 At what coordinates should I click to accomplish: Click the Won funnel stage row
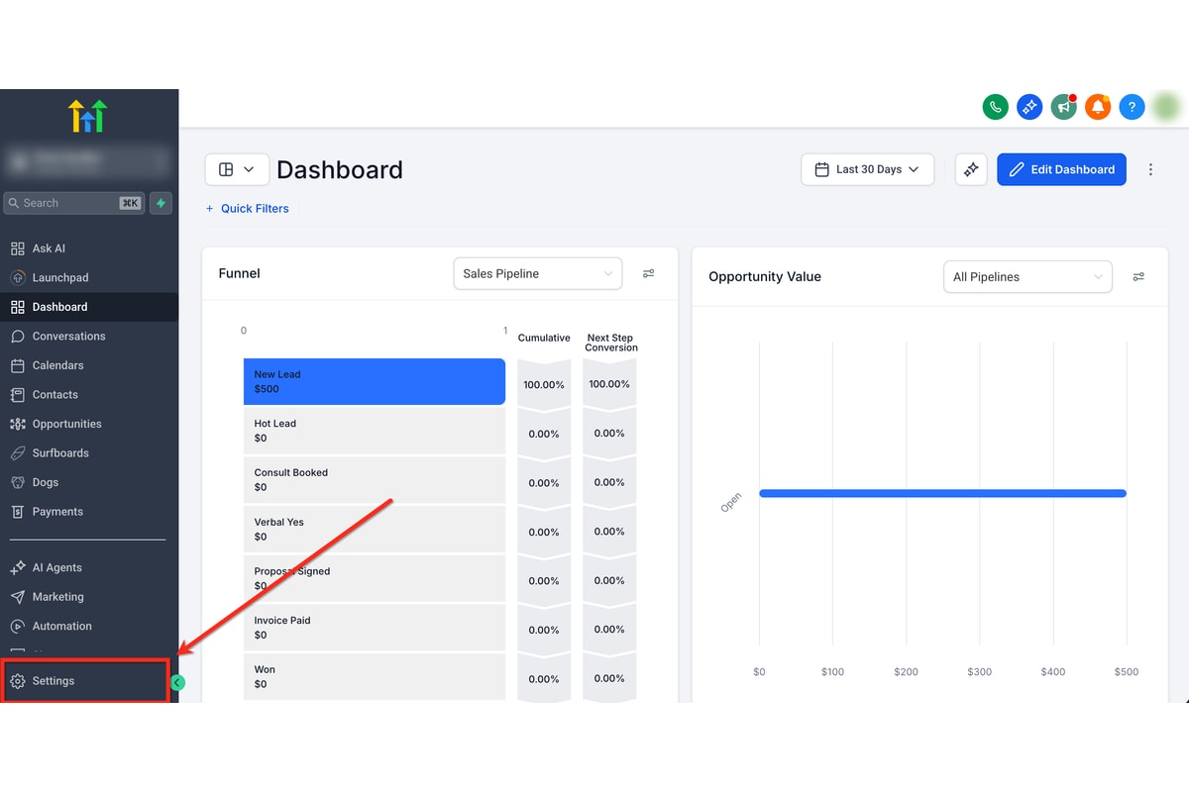coord(375,677)
